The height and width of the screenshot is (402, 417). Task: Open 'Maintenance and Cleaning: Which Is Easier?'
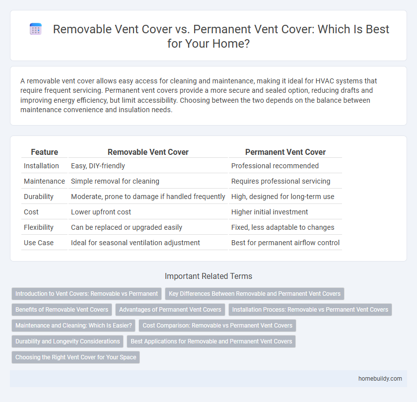(73, 326)
